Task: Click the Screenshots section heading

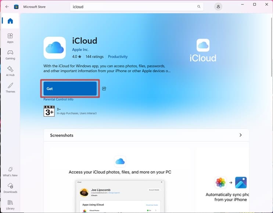Action: pos(62,135)
